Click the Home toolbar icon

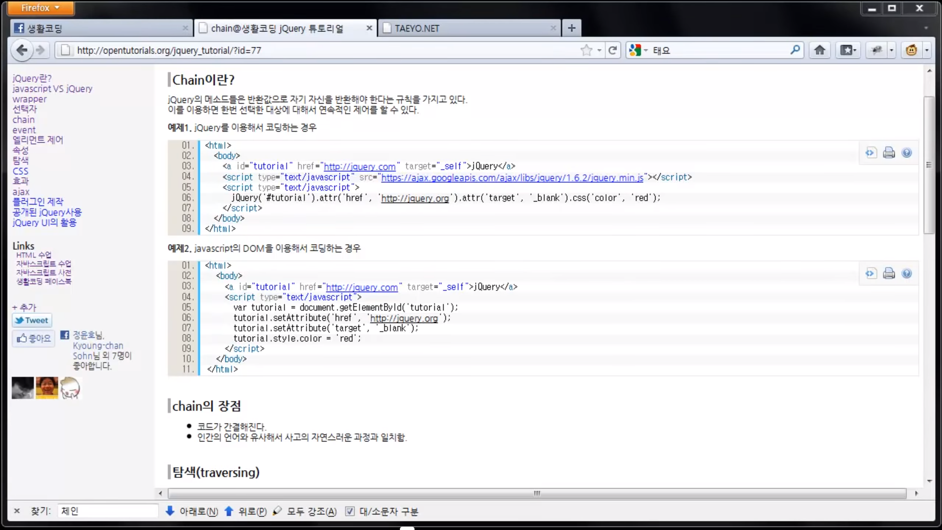coord(819,50)
